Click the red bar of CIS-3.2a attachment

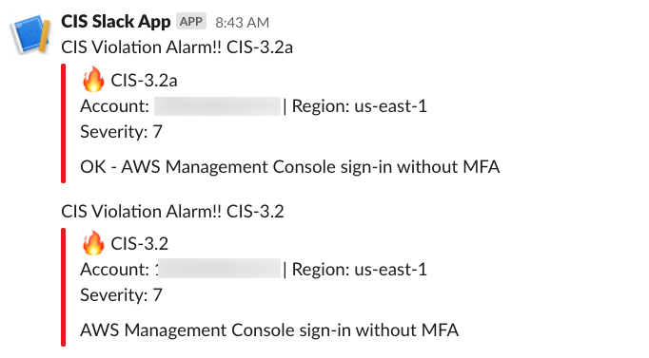click(x=64, y=123)
